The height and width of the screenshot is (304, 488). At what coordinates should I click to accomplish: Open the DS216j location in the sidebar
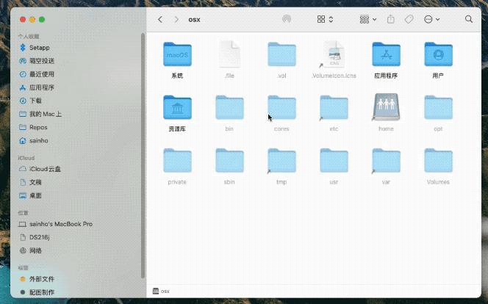click(40, 237)
